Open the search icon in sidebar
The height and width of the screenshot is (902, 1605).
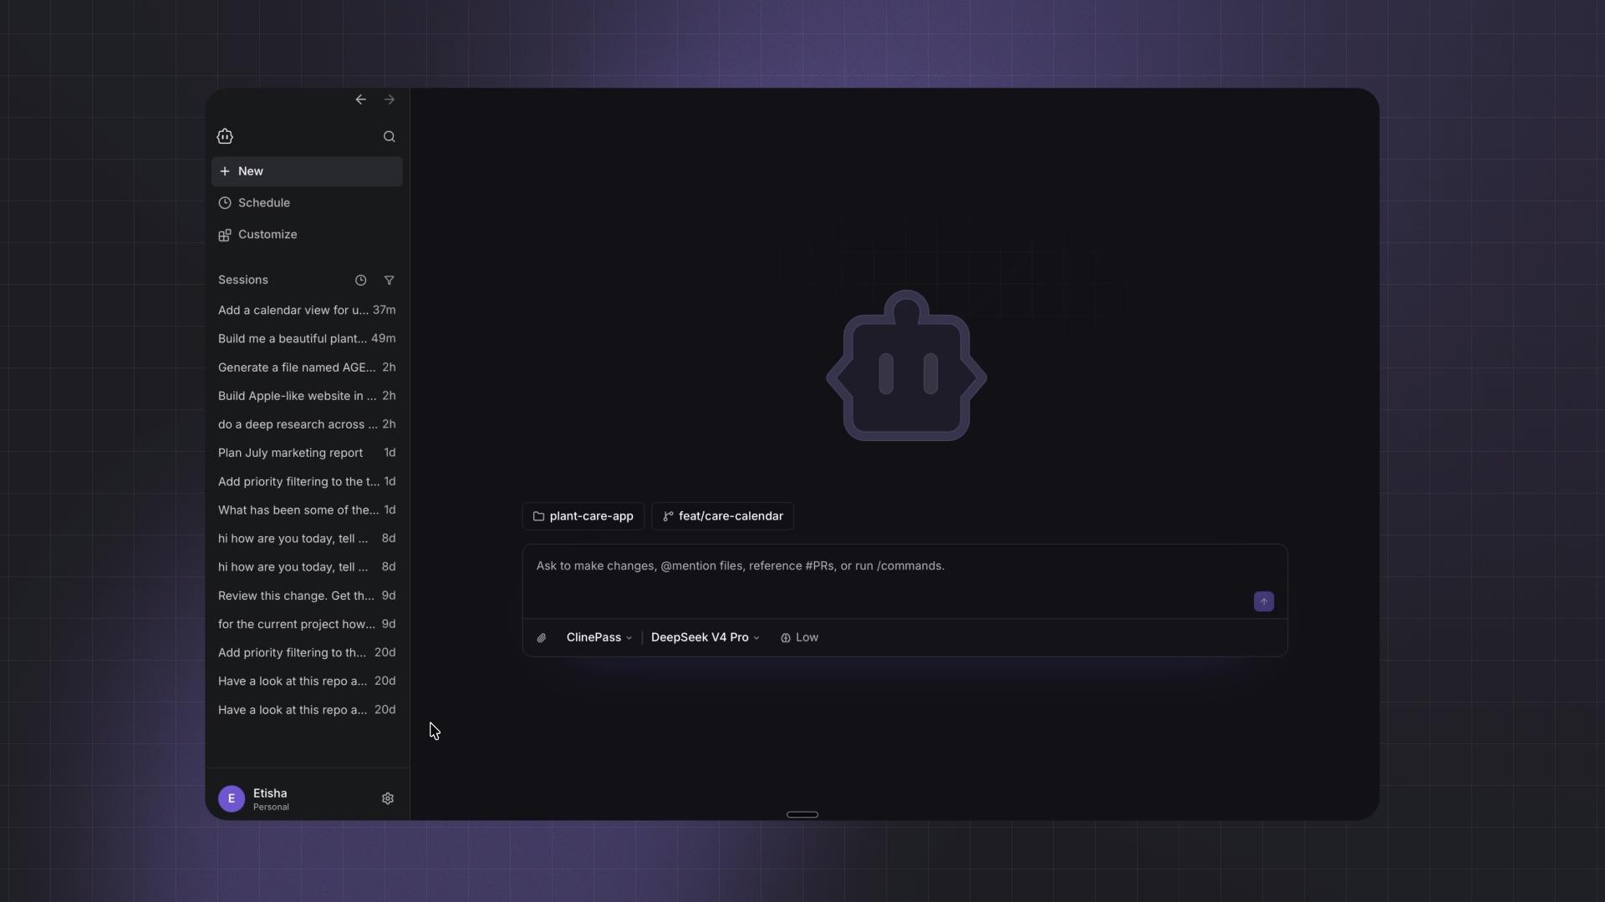[x=389, y=136]
